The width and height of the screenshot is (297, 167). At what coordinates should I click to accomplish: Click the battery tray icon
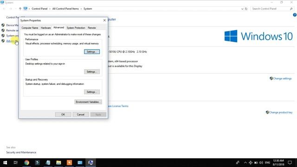(256, 163)
